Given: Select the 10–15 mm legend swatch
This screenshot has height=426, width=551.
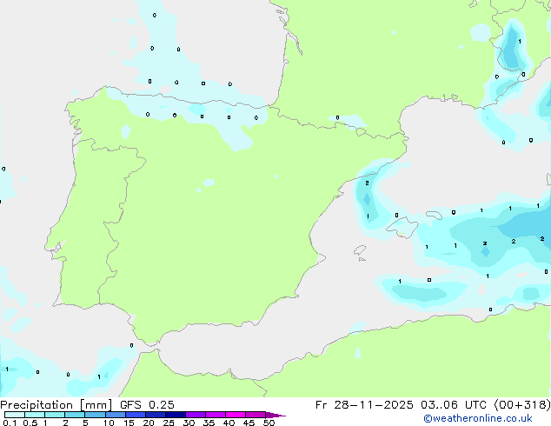Looking at the screenshot, I should [116, 415].
